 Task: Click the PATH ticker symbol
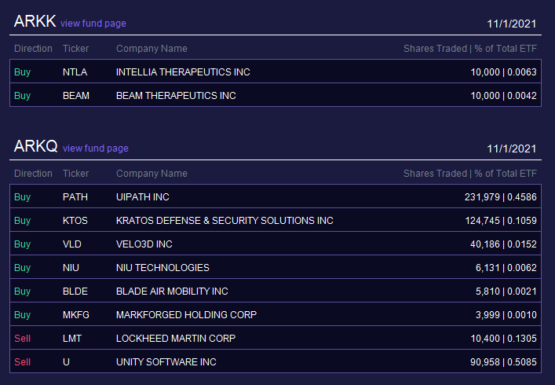tap(75, 197)
